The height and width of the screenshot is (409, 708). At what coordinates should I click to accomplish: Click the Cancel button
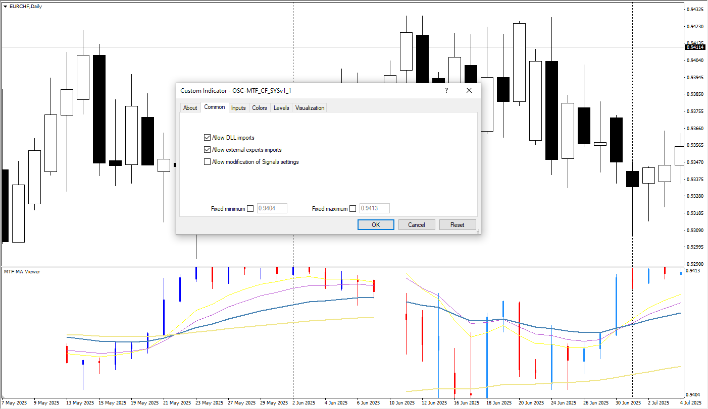417,224
